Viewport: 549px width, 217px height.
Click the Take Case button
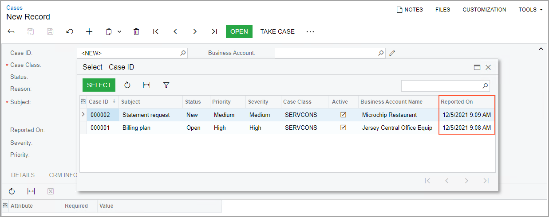pyautogui.click(x=277, y=31)
